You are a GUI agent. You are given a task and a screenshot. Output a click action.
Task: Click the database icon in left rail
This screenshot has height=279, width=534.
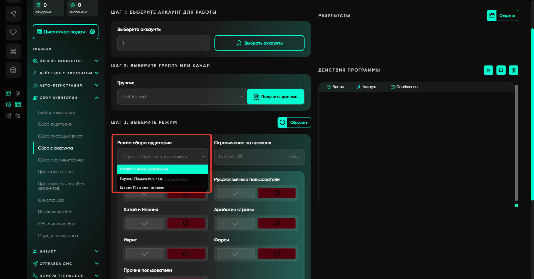(x=13, y=70)
